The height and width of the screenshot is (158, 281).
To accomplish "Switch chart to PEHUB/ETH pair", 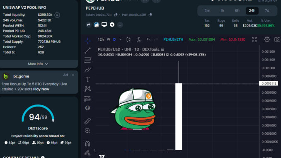I will point(173,39).
